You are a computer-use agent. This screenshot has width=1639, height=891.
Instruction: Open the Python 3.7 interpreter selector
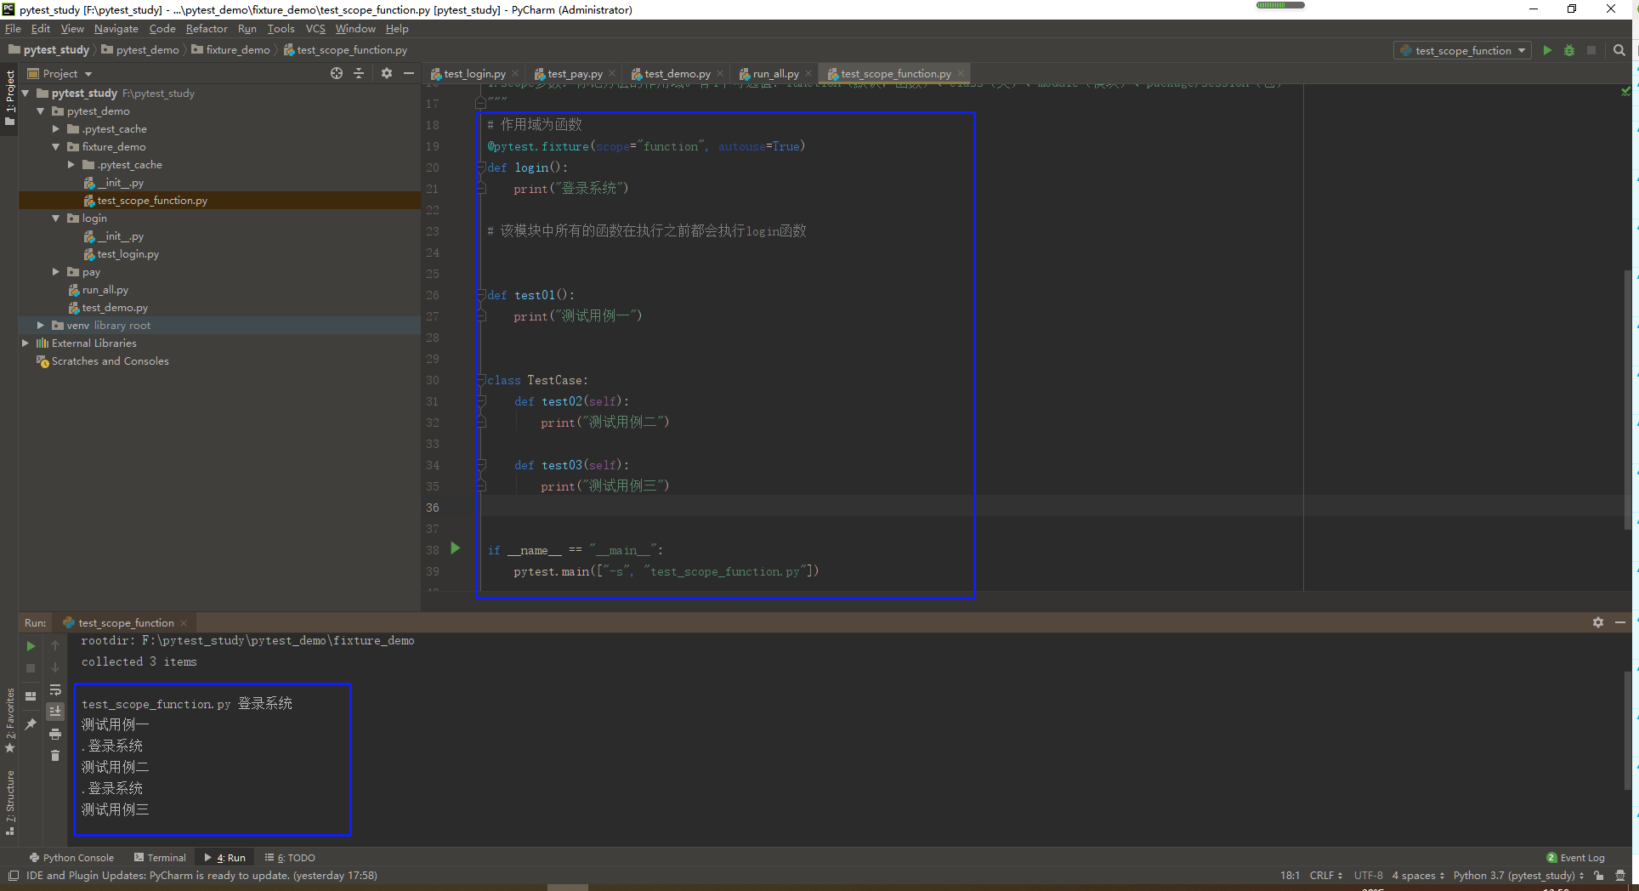tap(1518, 876)
